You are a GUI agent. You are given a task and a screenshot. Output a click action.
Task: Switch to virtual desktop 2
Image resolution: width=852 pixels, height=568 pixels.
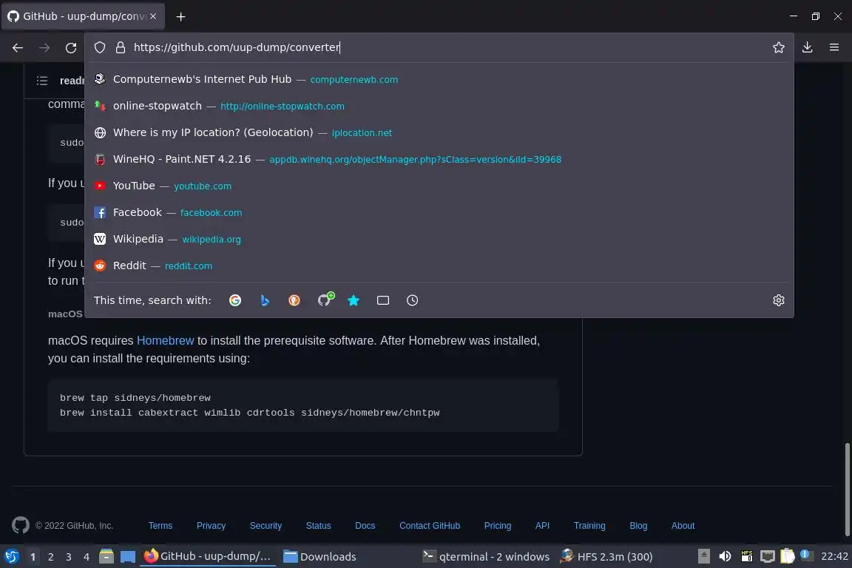click(x=50, y=557)
